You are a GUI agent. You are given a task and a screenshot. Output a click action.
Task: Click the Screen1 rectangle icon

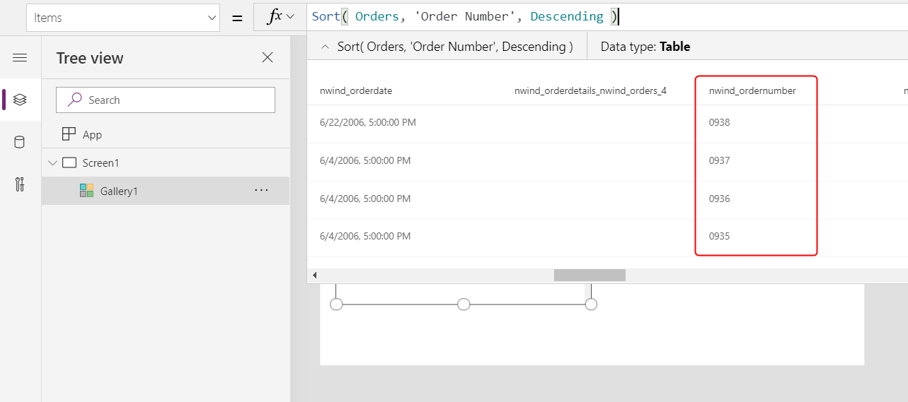[x=69, y=162]
